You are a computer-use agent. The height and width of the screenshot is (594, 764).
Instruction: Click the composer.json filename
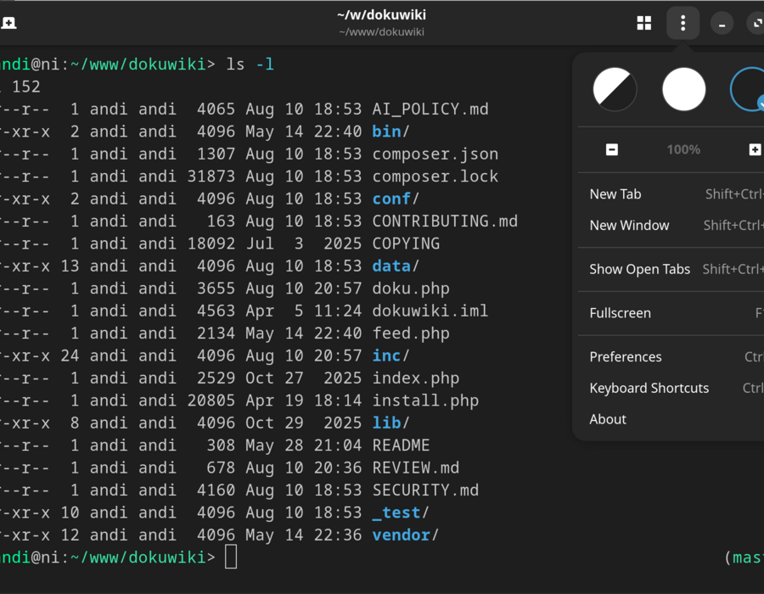435,154
